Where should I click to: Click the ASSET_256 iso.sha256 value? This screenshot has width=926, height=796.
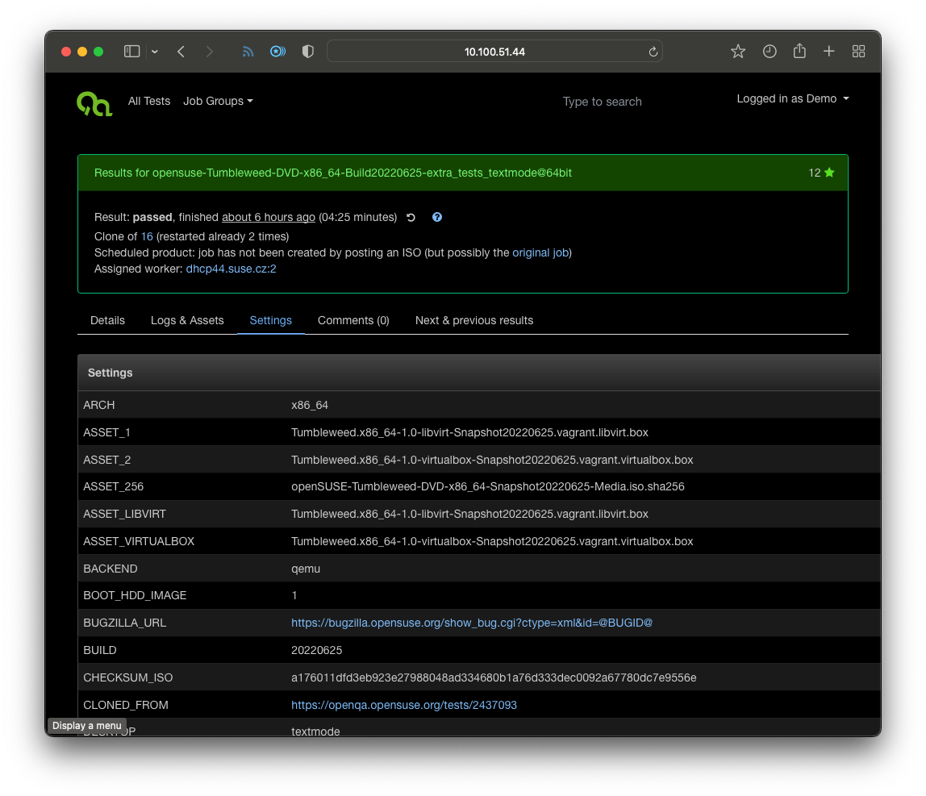click(488, 486)
